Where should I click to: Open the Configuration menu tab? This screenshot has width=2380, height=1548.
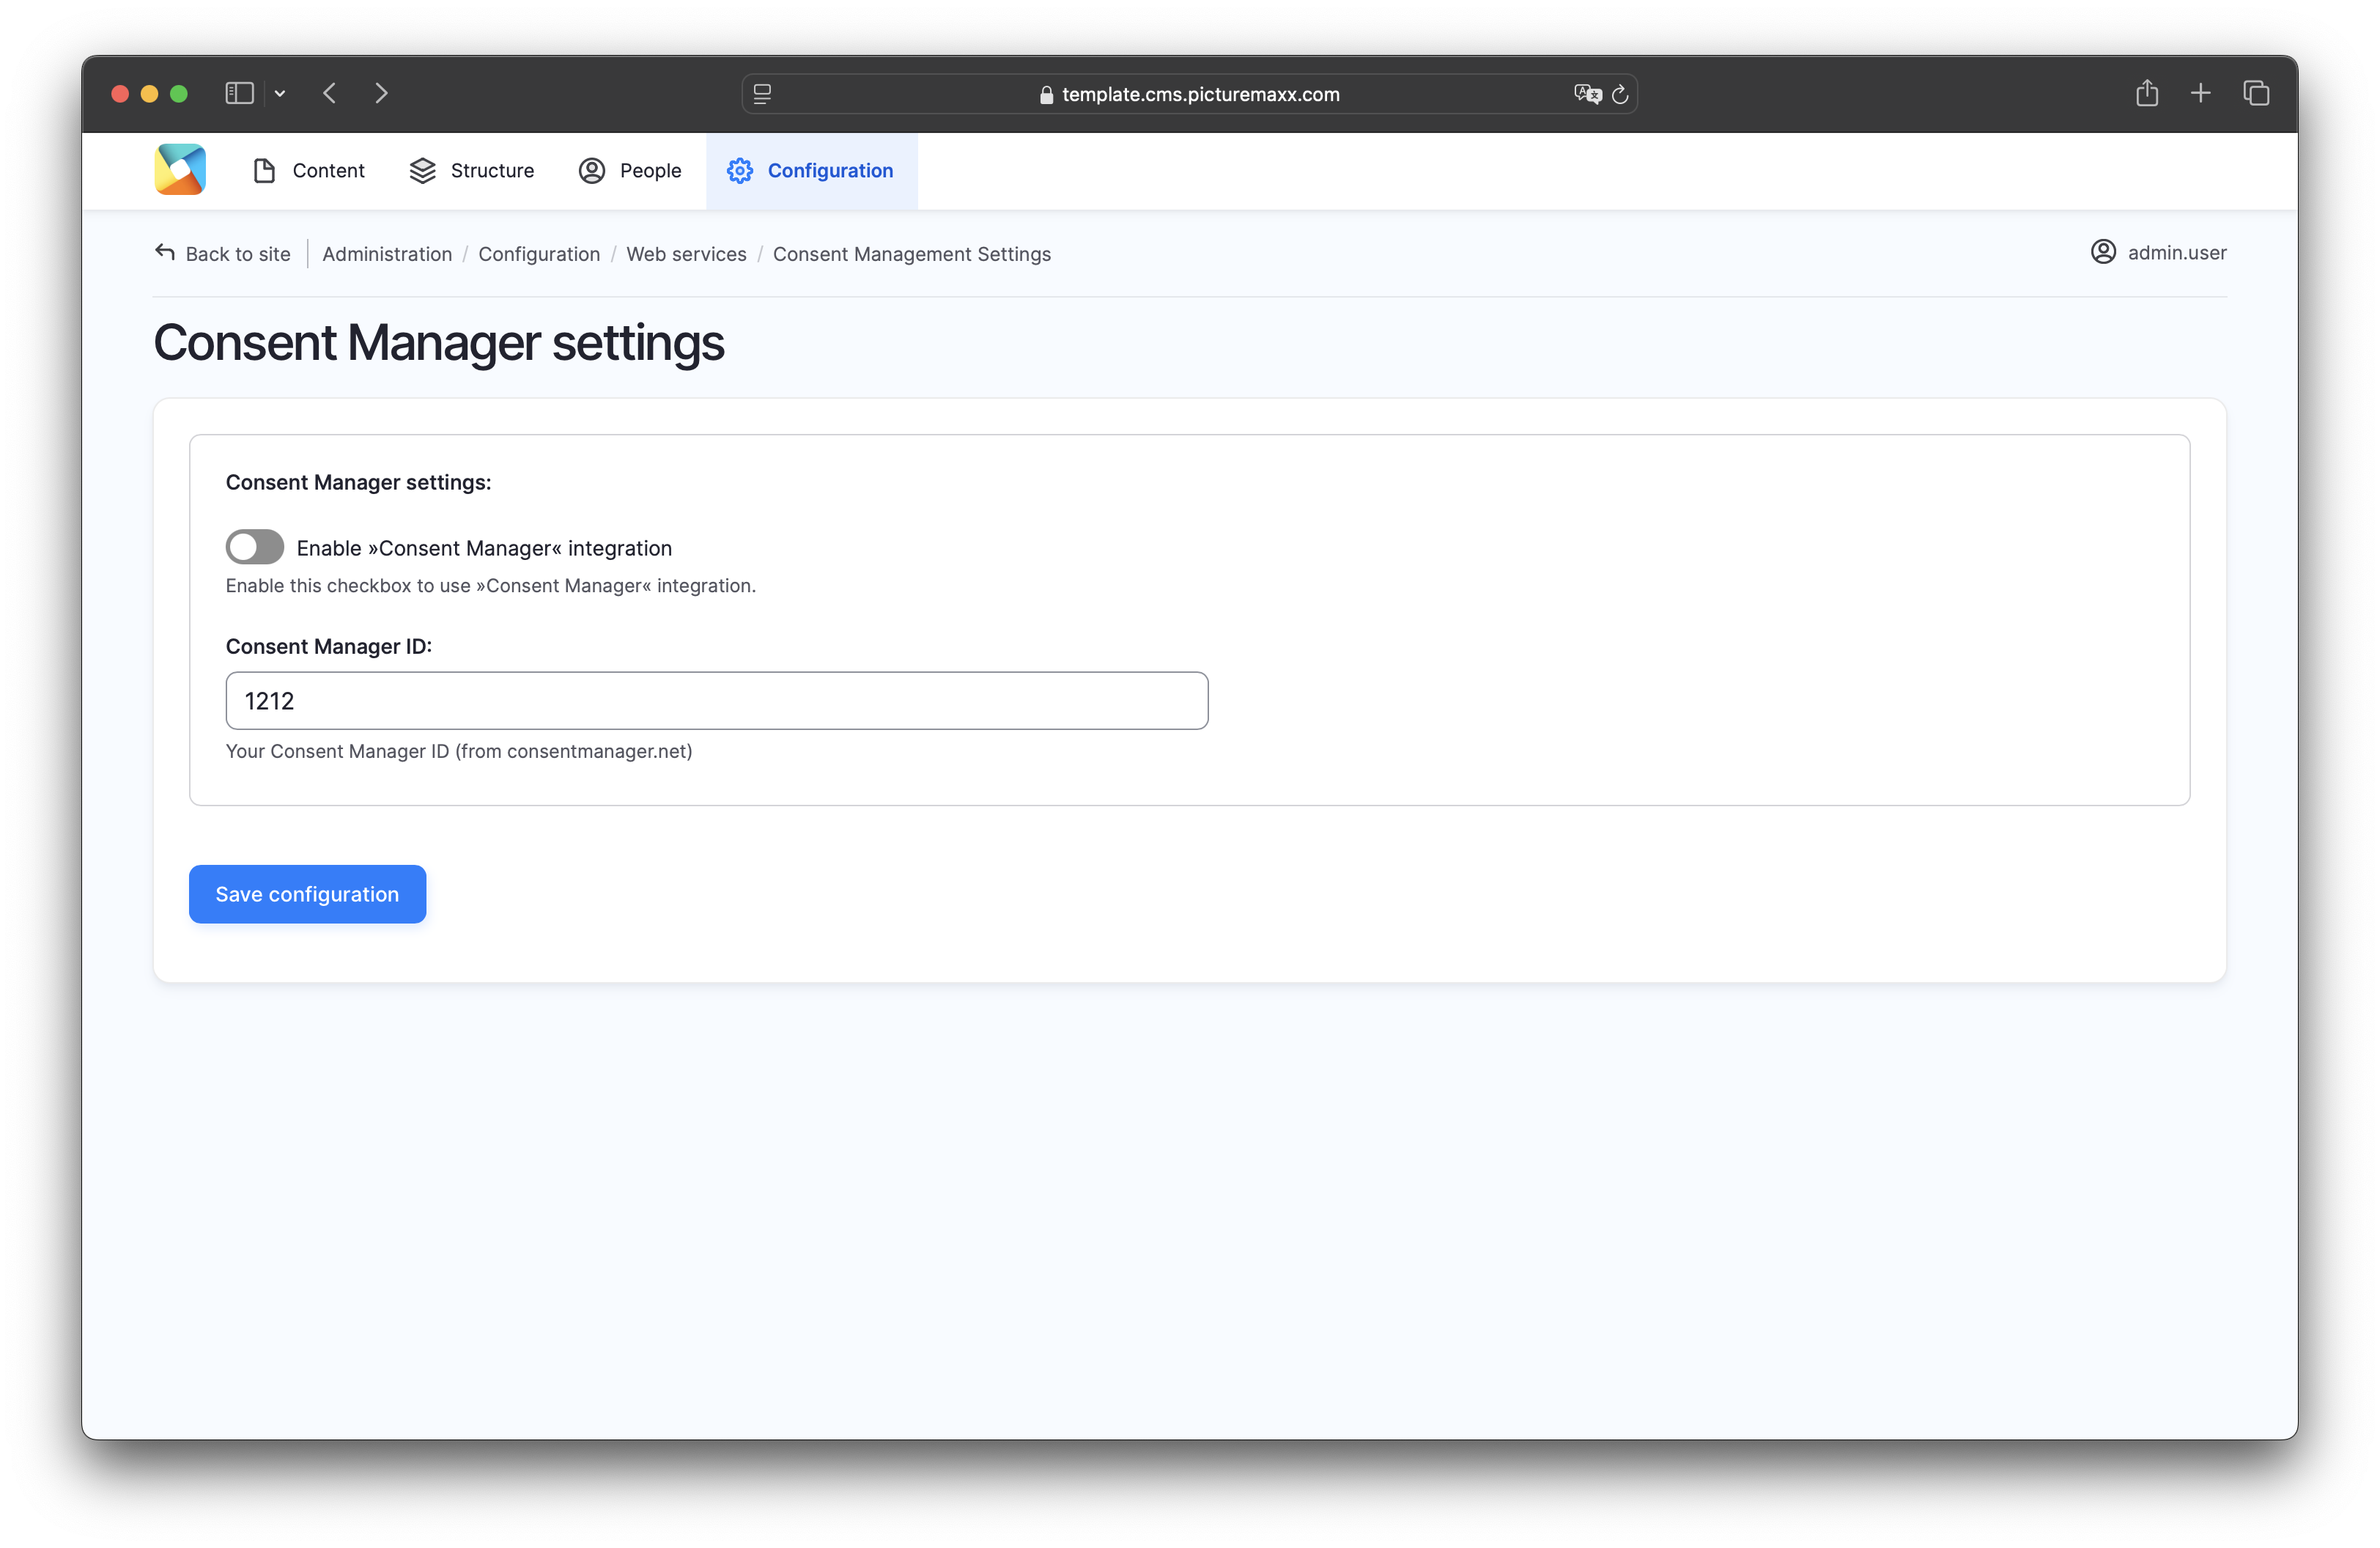[811, 171]
